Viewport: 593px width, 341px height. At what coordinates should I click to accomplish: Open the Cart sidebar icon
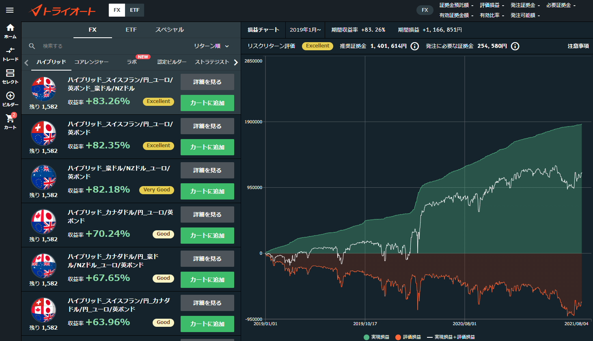click(10, 122)
